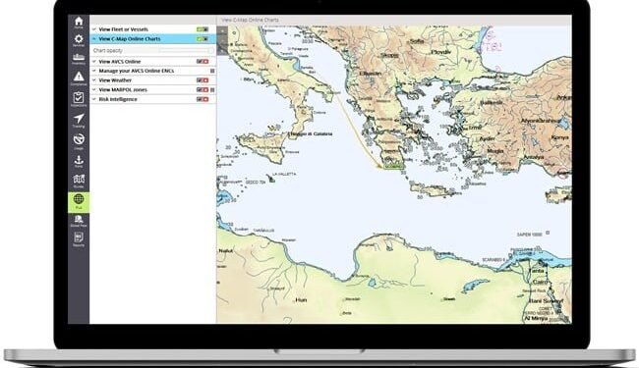Toggle off View Fleet or Vessels switch

coord(203,29)
